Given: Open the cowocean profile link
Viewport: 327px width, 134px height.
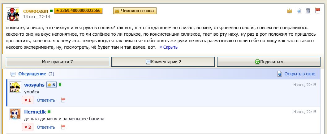Looking at the screenshot, I should tap(36, 11).
